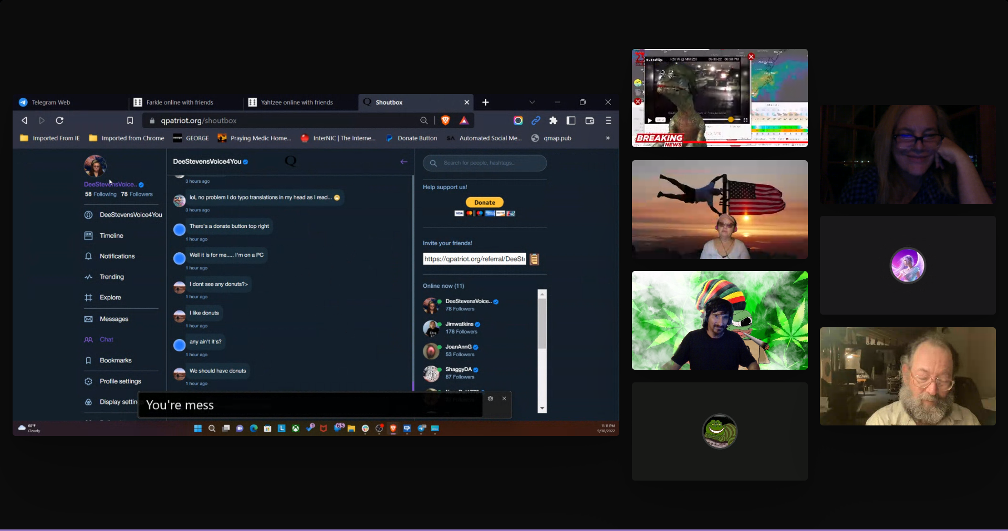Bookmark this page using the bookmark icon
Viewport: 1008px width, 531px height.
tap(130, 121)
